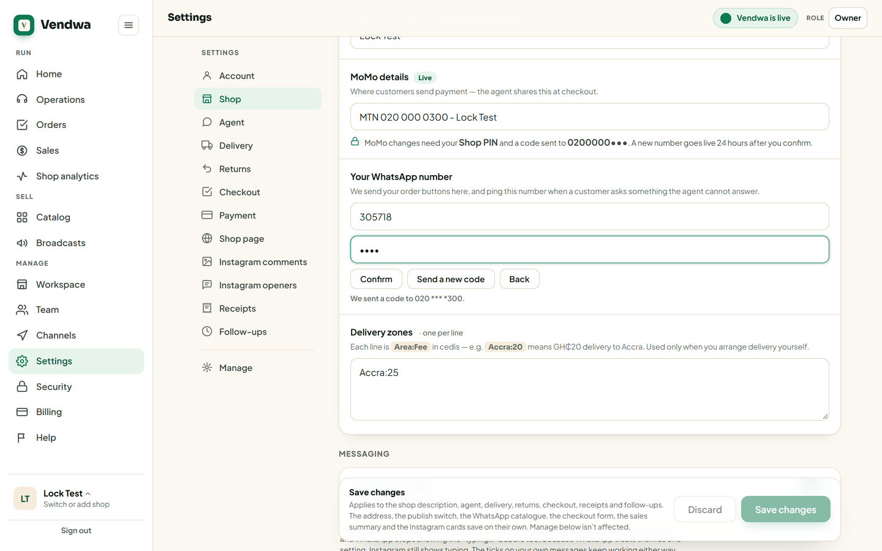882x551 pixels.
Task: Discard unsaved changes
Action: pyautogui.click(x=705, y=509)
